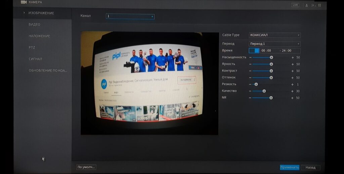
Task: Expand the Канал channel dropdown
Action: click(x=130, y=16)
